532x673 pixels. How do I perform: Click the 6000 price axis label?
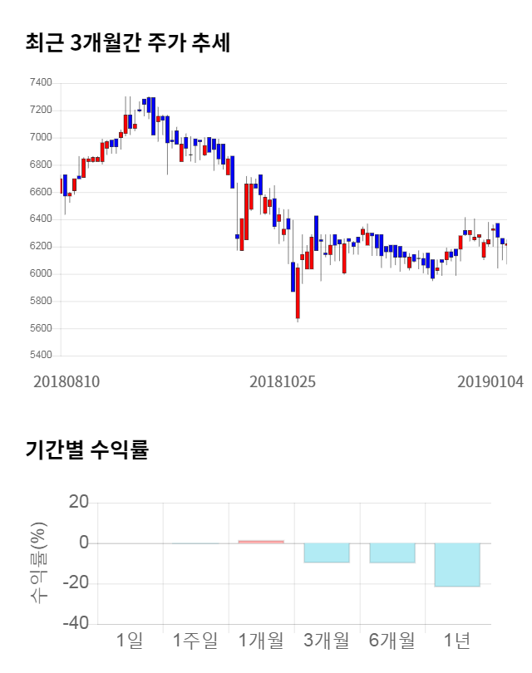tap(40, 274)
